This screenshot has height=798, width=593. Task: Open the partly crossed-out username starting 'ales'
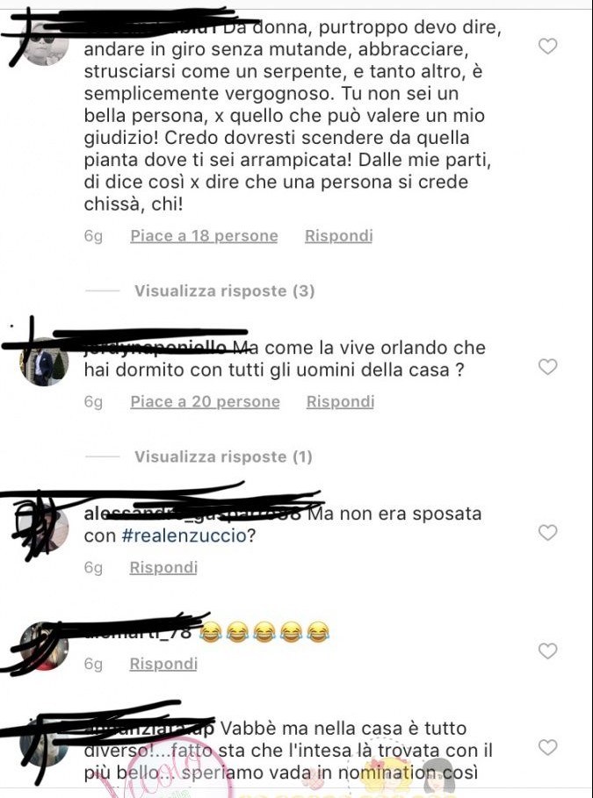(x=192, y=514)
